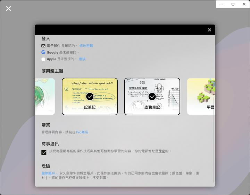The width and height of the screenshot is (250, 195).
Task: Toggle checkmark on the 記筆記 card
Action: tap(90, 97)
